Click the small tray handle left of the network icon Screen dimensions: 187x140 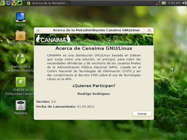click(x=154, y=3)
